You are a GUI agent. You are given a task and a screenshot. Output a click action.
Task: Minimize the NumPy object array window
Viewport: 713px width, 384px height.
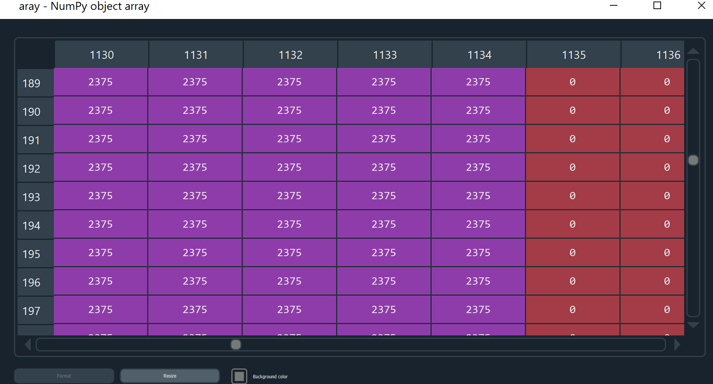[614, 5]
